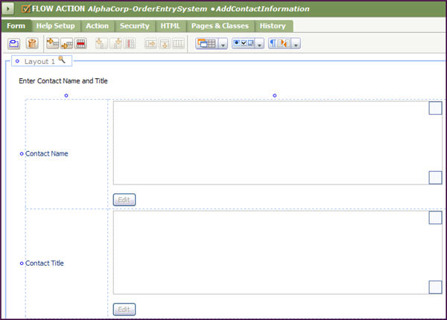This screenshot has height=320, width=447.
Task: Open the Pages & Classes tab
Action: pyautogui.click(x=220, y=26)
